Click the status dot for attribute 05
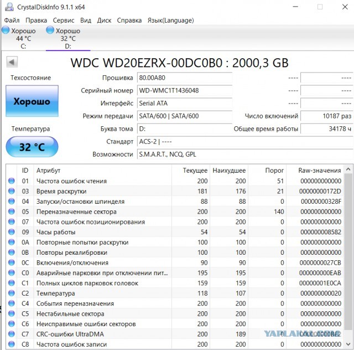The height and width of the screenshot is (350, 354). coord(12,212)
